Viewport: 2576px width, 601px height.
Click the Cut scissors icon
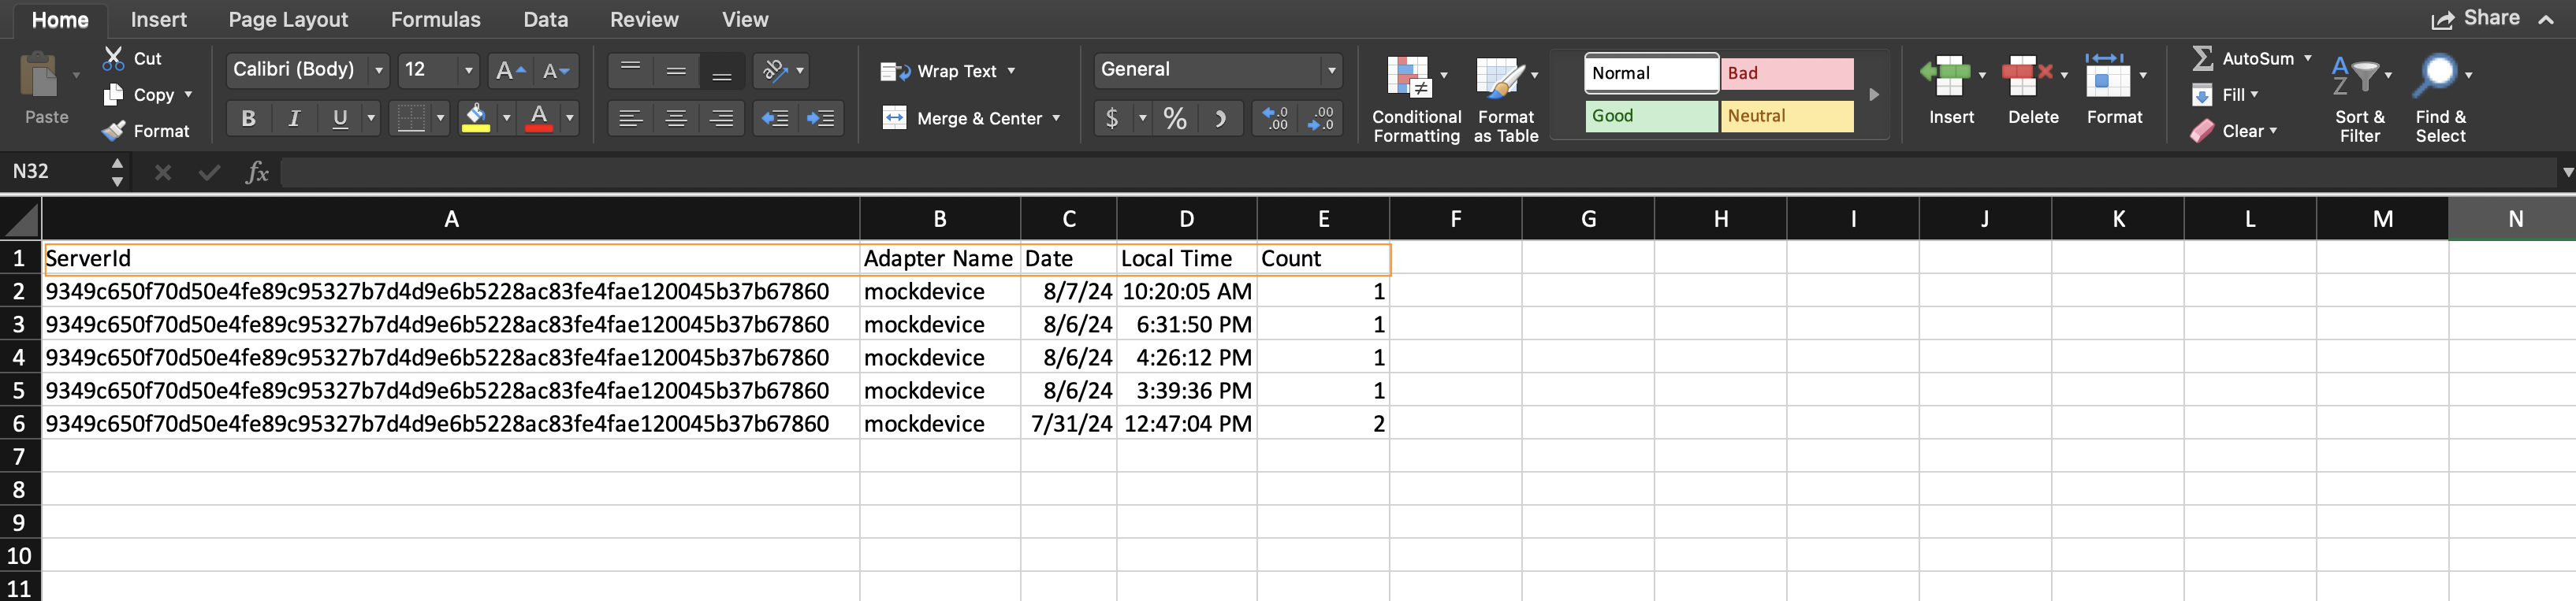[x=113, y=59]
